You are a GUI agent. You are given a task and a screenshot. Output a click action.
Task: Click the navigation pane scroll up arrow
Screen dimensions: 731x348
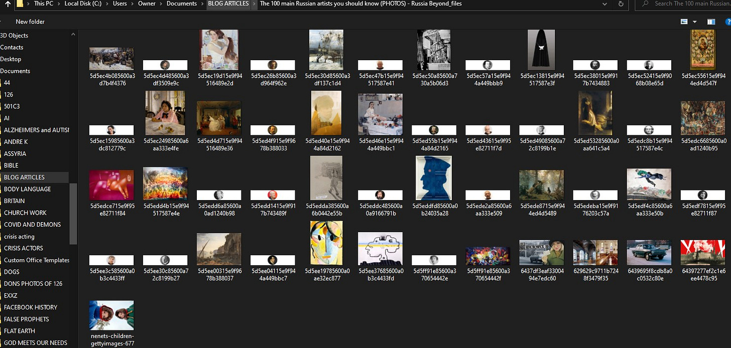pyautogui.click(x=73, y=35)
